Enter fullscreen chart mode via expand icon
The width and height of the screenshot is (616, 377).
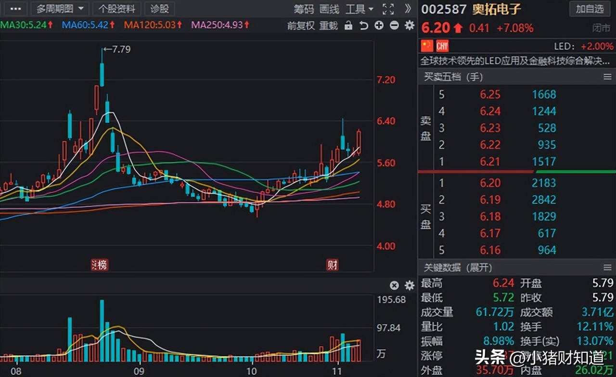388,9
